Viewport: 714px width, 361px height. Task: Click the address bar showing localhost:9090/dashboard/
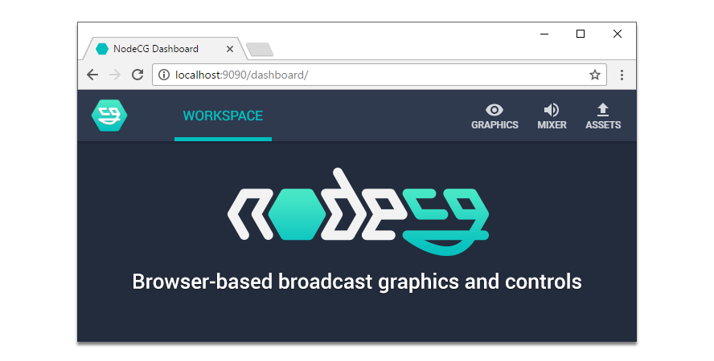380,75
